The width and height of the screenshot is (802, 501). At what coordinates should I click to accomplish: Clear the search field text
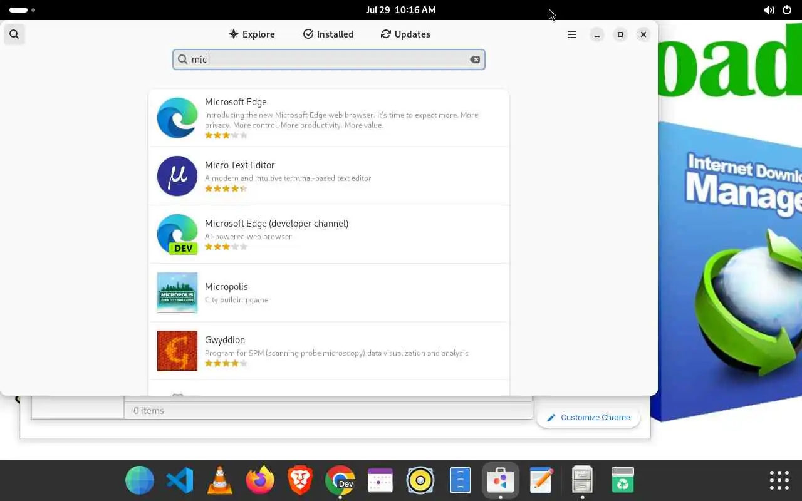[x=475, y=59]
